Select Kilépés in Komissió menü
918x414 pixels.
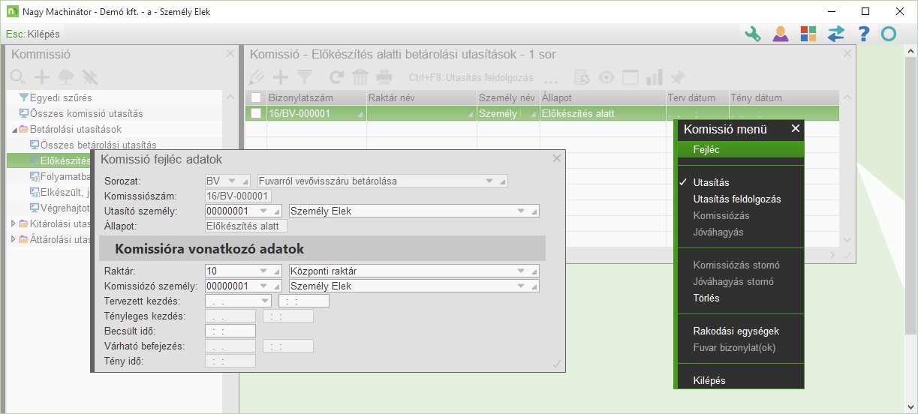point(709,380)
